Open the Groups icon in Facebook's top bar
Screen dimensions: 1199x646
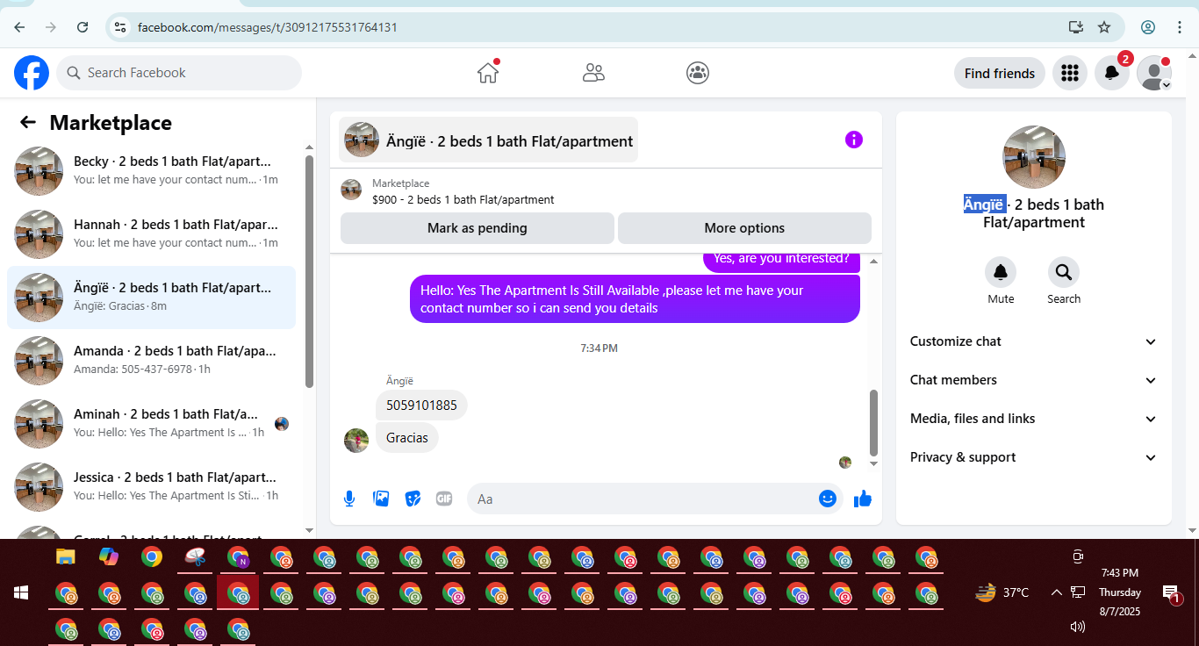click(x=698, y=73)
